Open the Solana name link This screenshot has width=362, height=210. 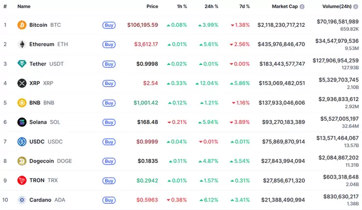pyautogui.click(x=38, y=122)
